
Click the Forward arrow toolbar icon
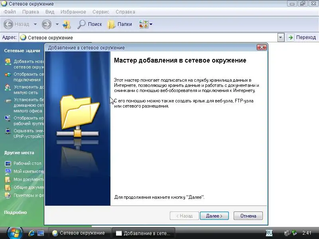click(47, 24)
